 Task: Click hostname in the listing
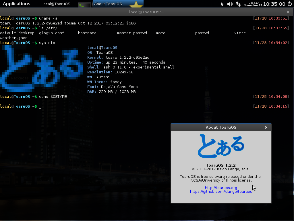[x=87, y=33]
